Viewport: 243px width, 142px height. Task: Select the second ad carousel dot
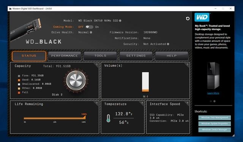click(215, 101)
